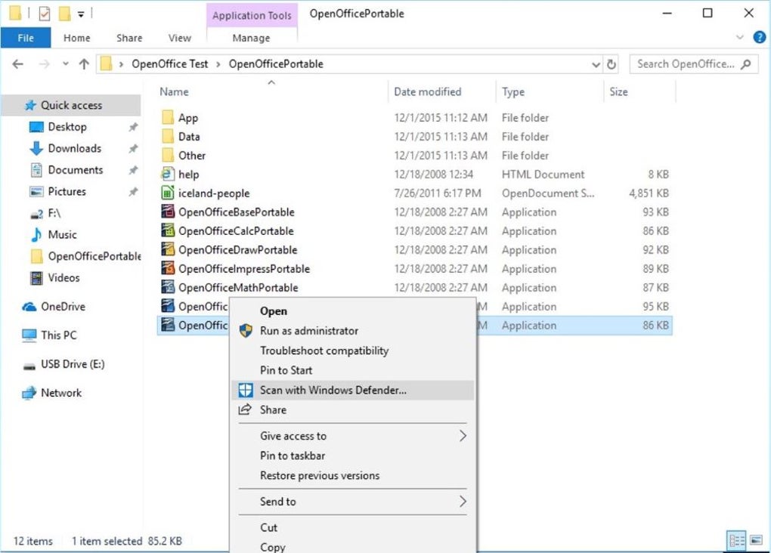Viewport: 771px width, 553px height.
Task: Click the chevron after the folder icon in address bar
Action: (x=121, y=64)
